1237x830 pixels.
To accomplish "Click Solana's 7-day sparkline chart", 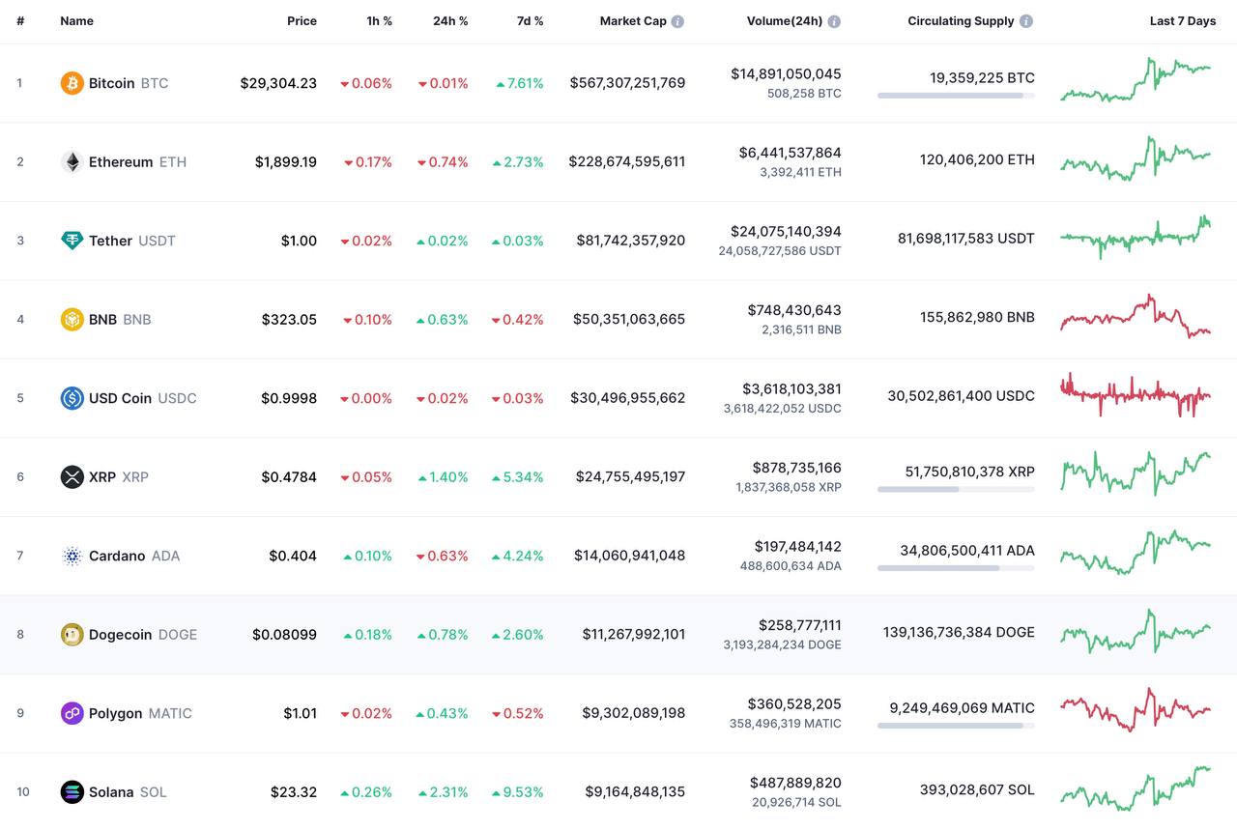I will [x=1135, y=788].
